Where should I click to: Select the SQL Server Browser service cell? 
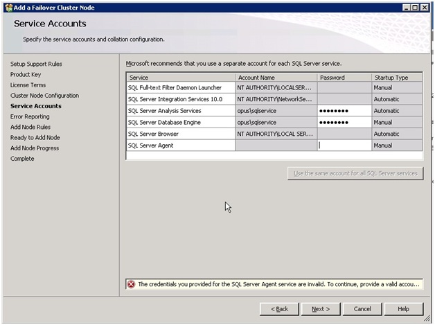pyautogui.click(x=181, y=134)
